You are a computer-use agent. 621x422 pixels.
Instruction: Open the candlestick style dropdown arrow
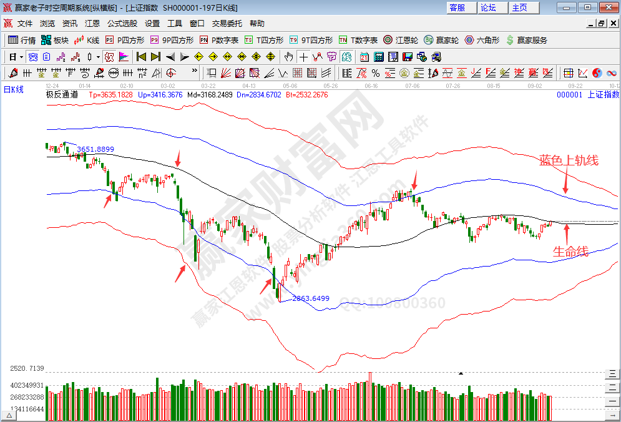(98, 56)
